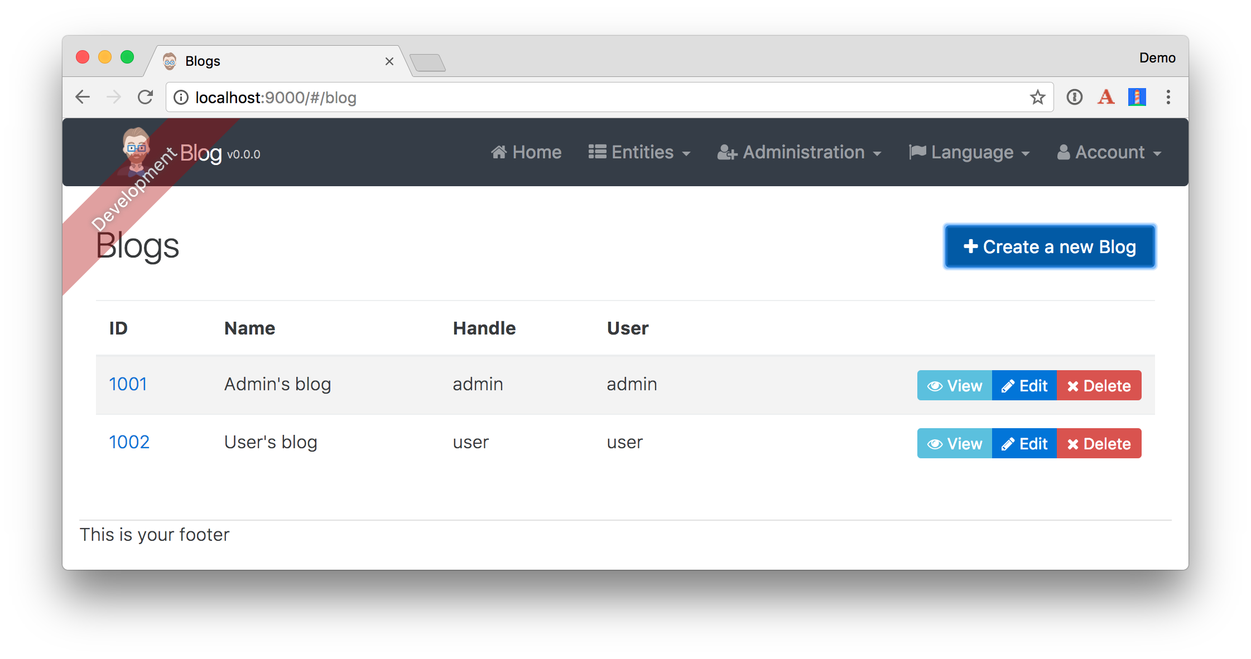Expand the Language dropdown
Screen dimensions: 1251x659
pos(969,152)
